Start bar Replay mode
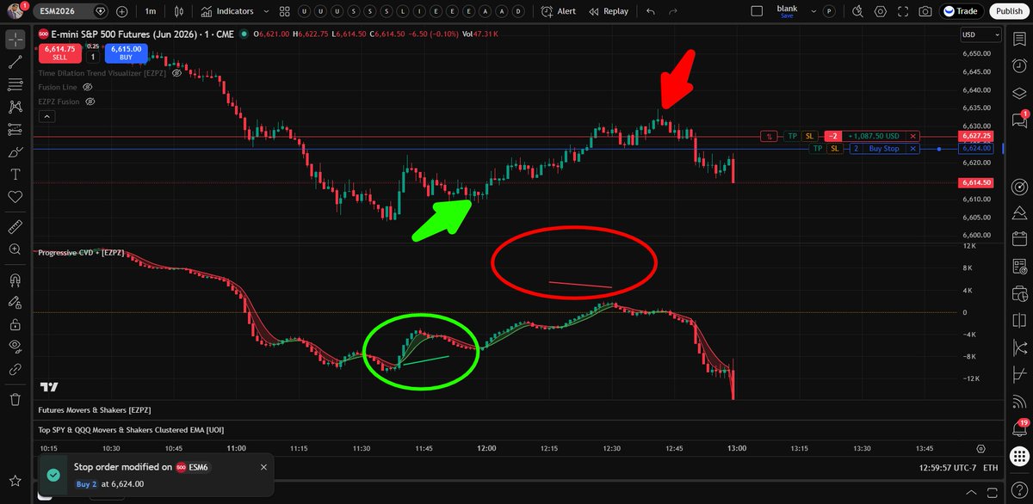This screenshot has width=1033, height=504. (x=609, y=11)
